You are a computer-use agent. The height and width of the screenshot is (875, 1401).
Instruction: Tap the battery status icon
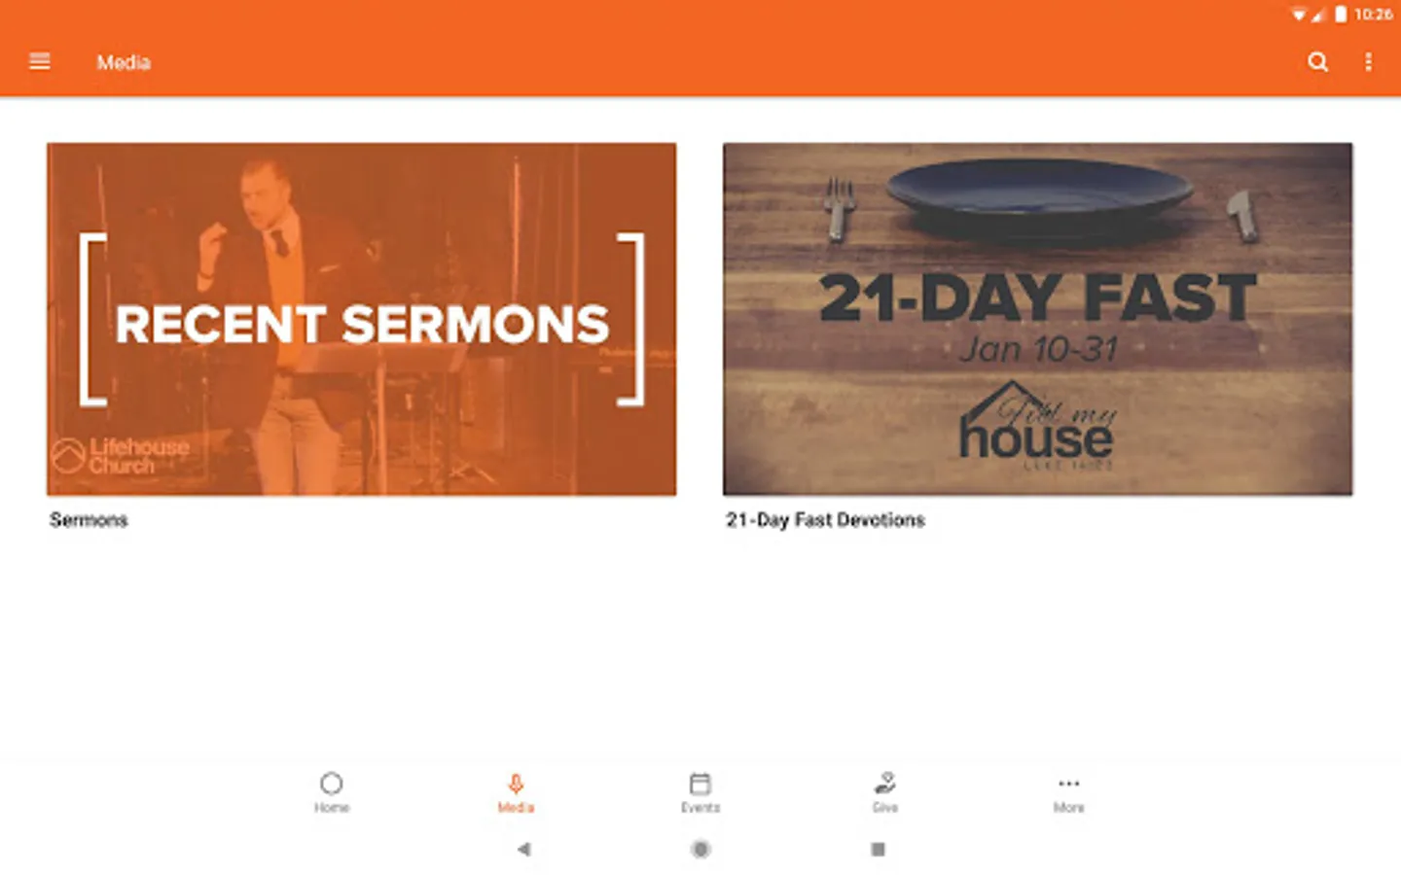[1341, 14]
